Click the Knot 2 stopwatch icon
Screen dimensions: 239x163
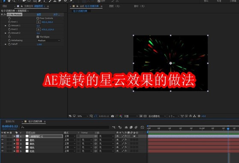coord(9,29)
